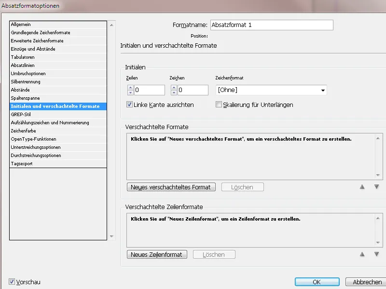Screen dimensions: 386x289
Task: Click the down reorder arrow beside Verschachtelte Formate
Action: (x=376, y=187)
